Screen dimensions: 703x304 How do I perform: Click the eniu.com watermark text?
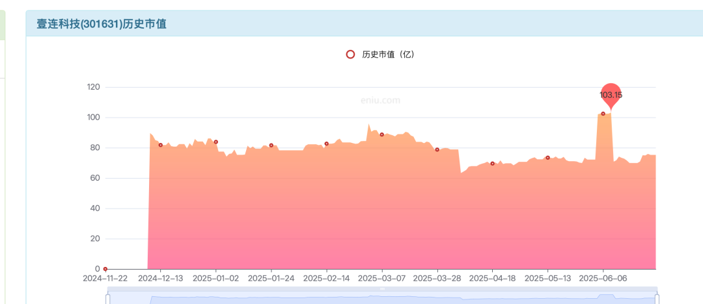click(380, 101)
